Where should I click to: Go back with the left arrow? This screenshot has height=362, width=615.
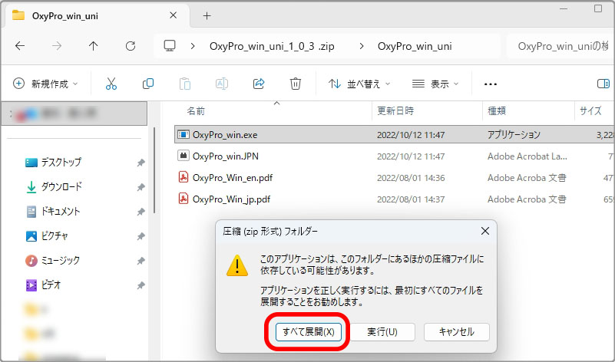click(20, 46)
